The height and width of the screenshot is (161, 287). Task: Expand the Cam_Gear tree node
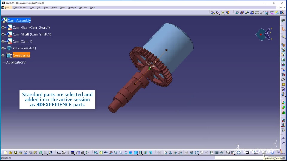(x=3, y=27)
